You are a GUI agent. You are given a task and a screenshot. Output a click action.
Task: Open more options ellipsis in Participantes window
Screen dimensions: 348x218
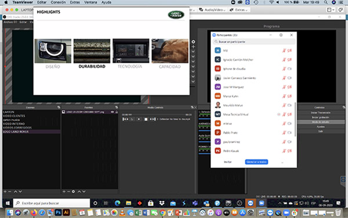coord(282,162)
